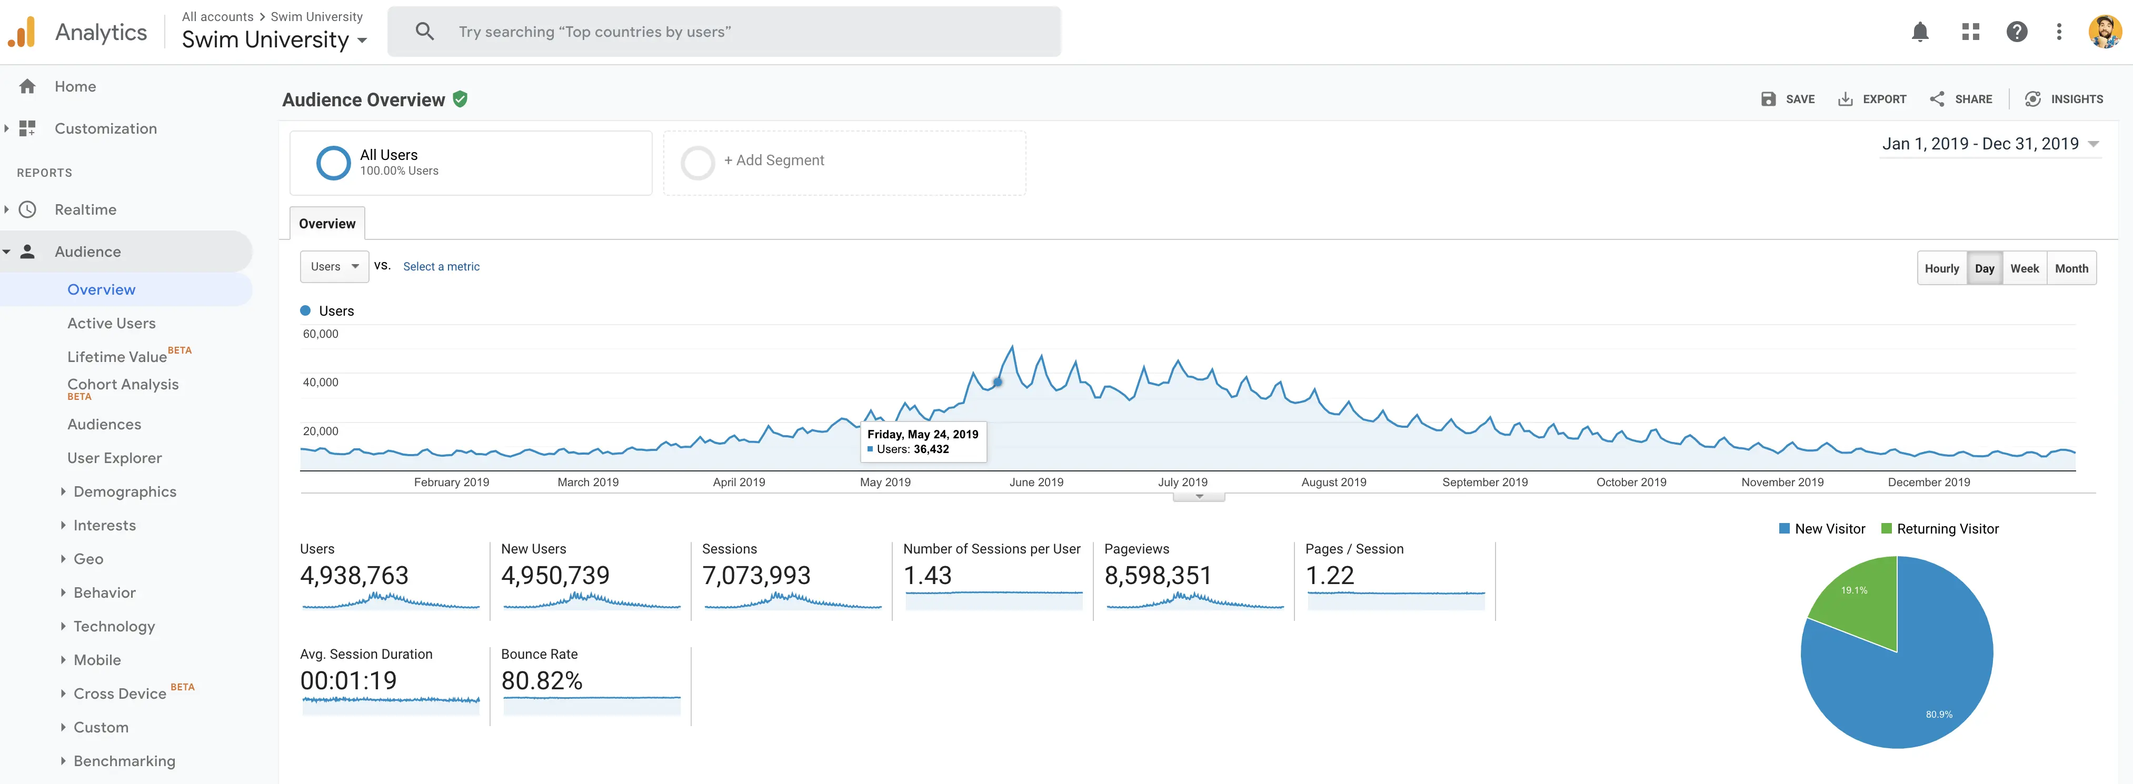Click the Customization dashboard icon
The image size is (2133, 784).
pyautogui.click(x=27, y=128)
